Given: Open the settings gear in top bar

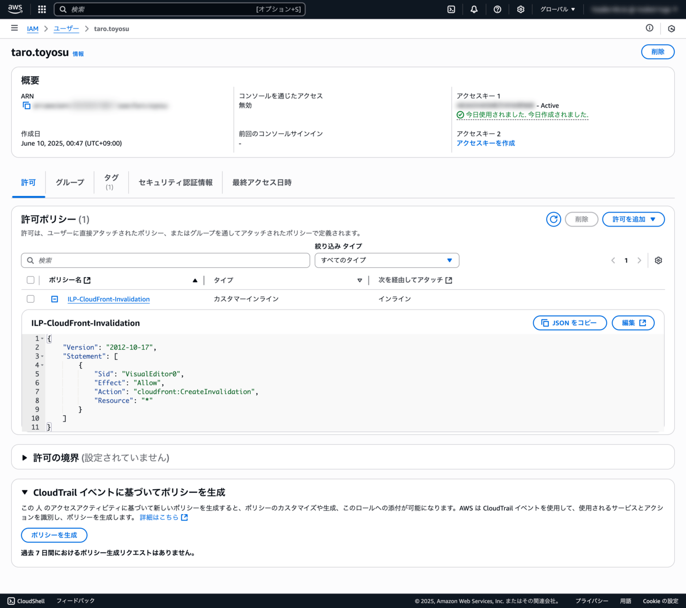Looking at the screenshot, I should (x=520, y=9).
